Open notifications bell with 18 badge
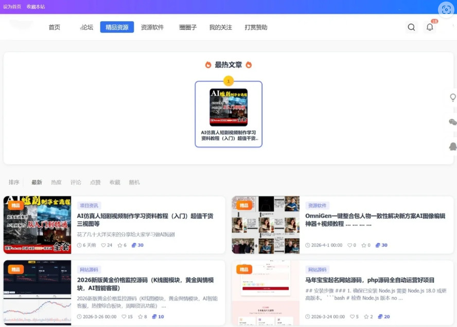The width and height of the screenshot is (457, 327). (430, 27)
